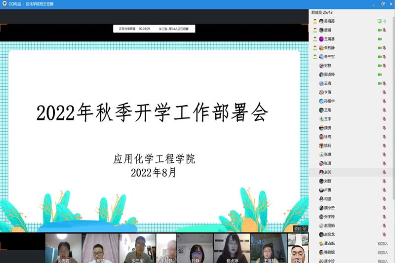Image resolution: width=395 pixels, height=263 pixels.
Task: Collapse the video strip with 收起 button
Action: click(300, 228)
